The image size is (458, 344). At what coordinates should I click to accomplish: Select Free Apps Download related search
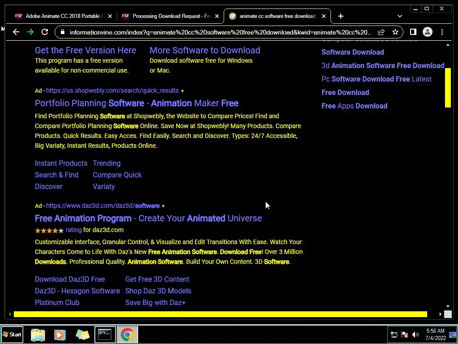(x=354, y=106)
